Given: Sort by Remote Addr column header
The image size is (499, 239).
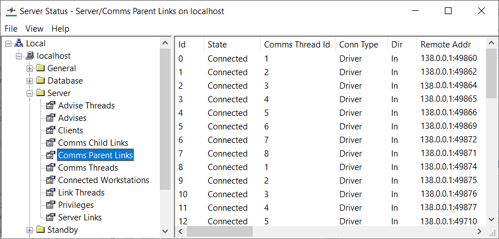Looking at the screenshot, I should pos(445,45).
